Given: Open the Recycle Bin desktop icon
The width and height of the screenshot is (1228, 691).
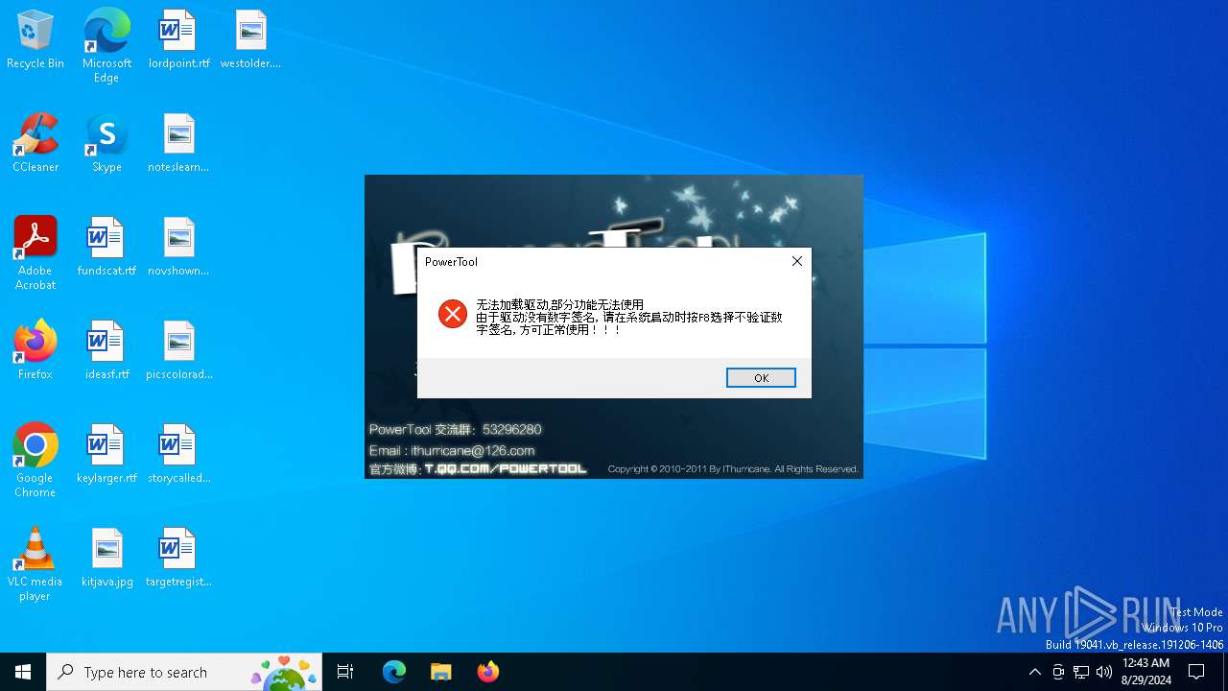Looking at the screenshot, I should 35,39.
